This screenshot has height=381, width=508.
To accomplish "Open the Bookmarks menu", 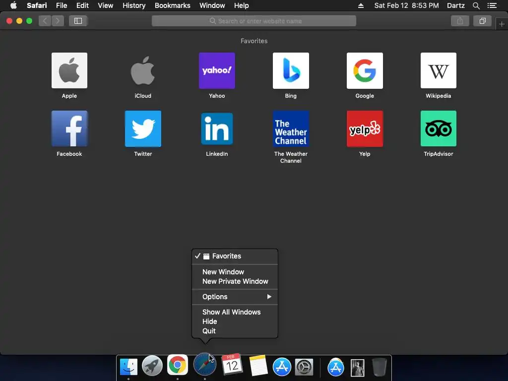I will tap(172, 5).
